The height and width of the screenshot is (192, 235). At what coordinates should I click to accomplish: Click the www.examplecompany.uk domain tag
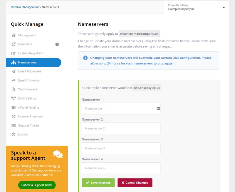click(x=139, y=34)
